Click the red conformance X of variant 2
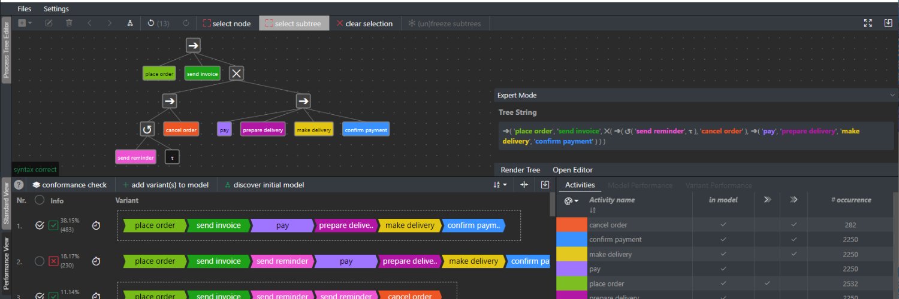The width and height of the screenshot is (899, 299). pyautogui.click(x=53, y=261)
